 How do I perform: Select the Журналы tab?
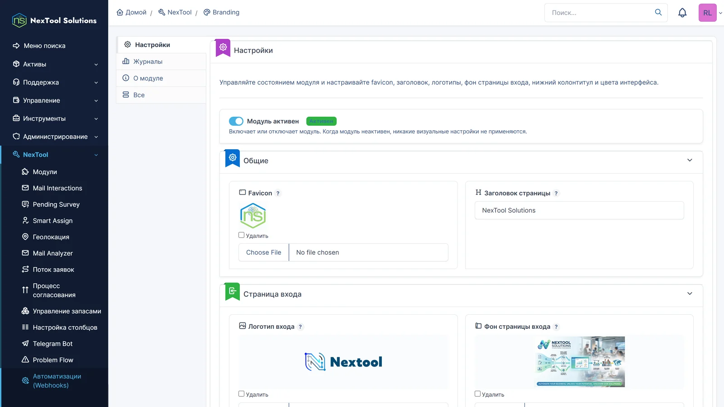click(x=162, y=62)
